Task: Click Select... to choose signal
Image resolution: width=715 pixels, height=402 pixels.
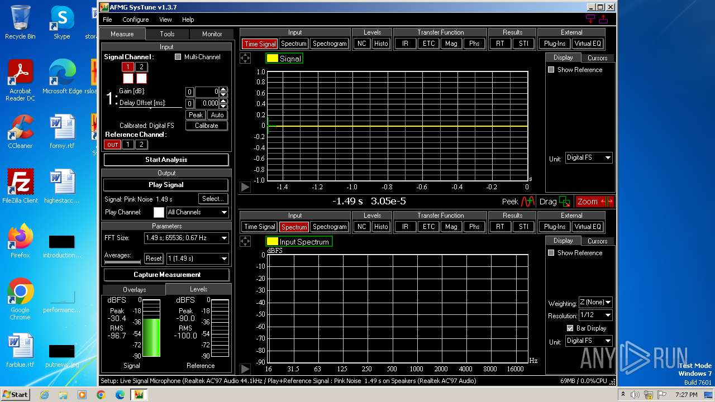Action: tap(213, 199)
